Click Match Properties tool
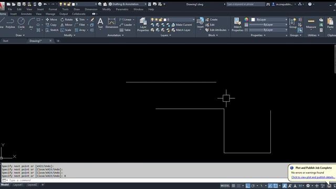Screen dimensions: 336x189 pyautogui.click(x=237, y=25)
